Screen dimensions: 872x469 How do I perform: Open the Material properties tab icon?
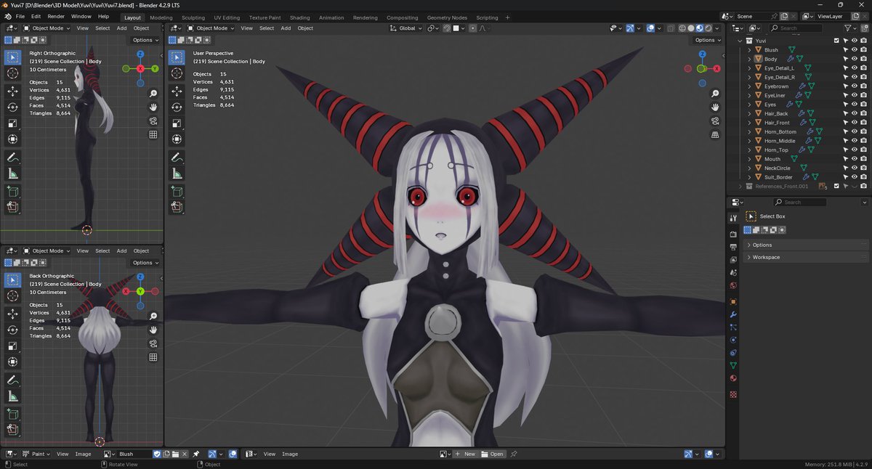733,378
